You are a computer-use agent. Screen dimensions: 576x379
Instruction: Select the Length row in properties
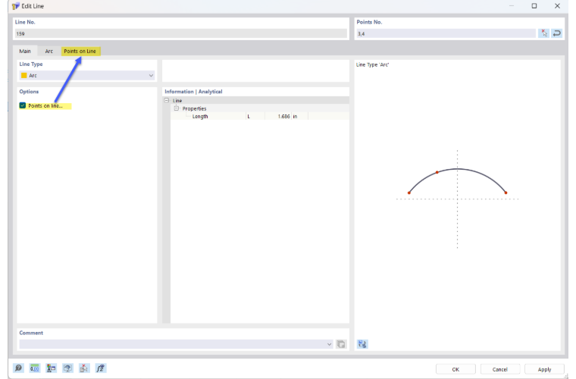coord(260,117)
